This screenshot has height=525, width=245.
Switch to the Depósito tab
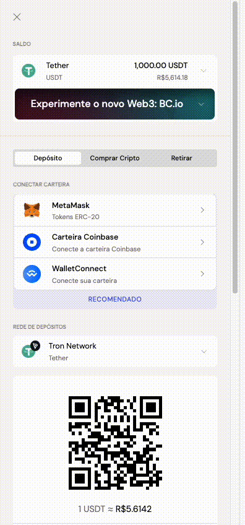click(x=48, y=158)
